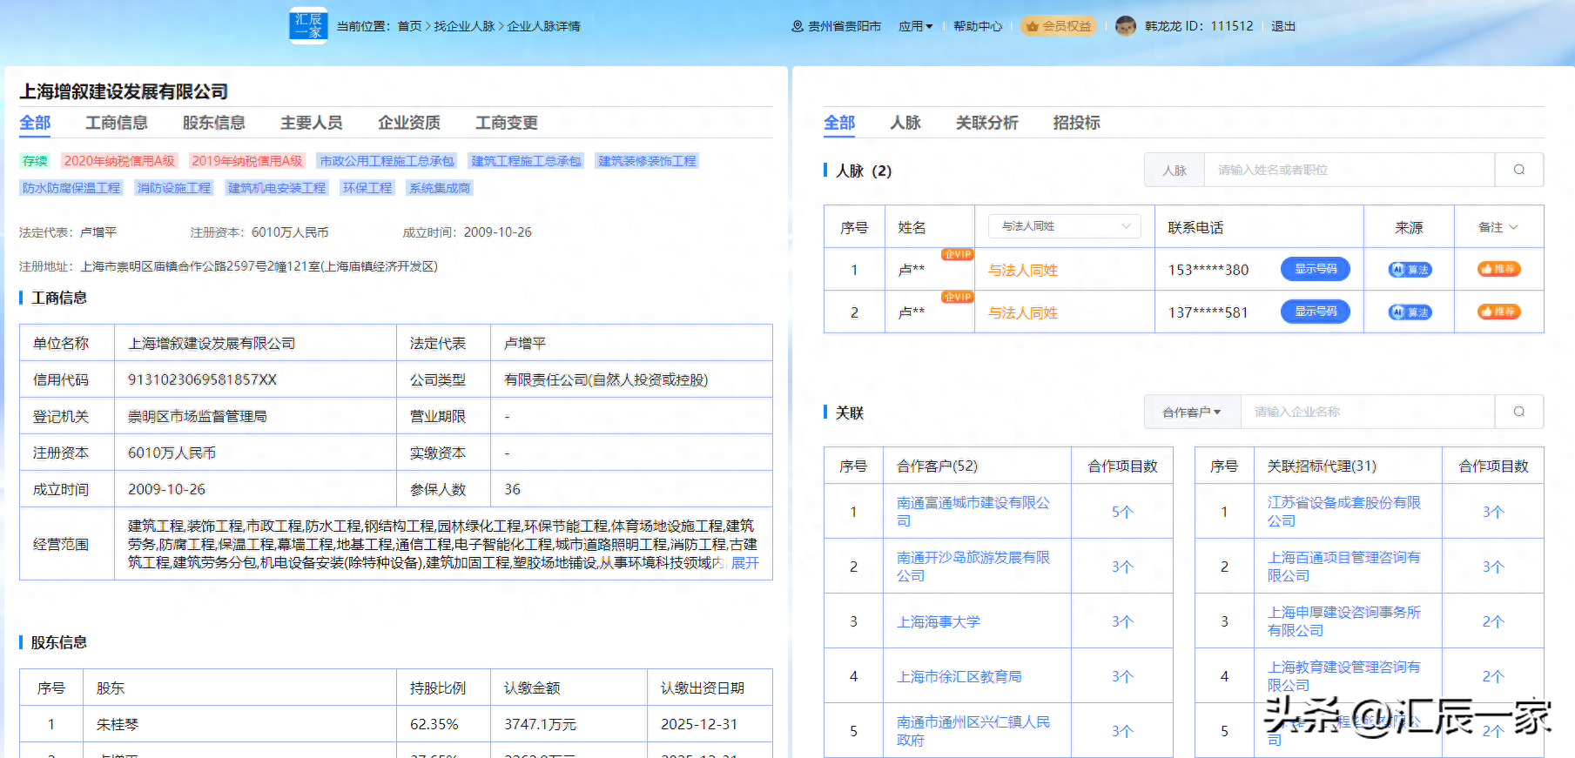The image size is (1575, 758).
Task: Click 显示号码 for 137*****581
Action: (1316, 312)
